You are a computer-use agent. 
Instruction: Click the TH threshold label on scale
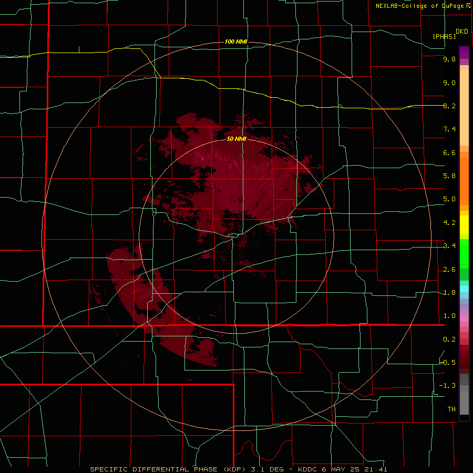pos(451,409)
